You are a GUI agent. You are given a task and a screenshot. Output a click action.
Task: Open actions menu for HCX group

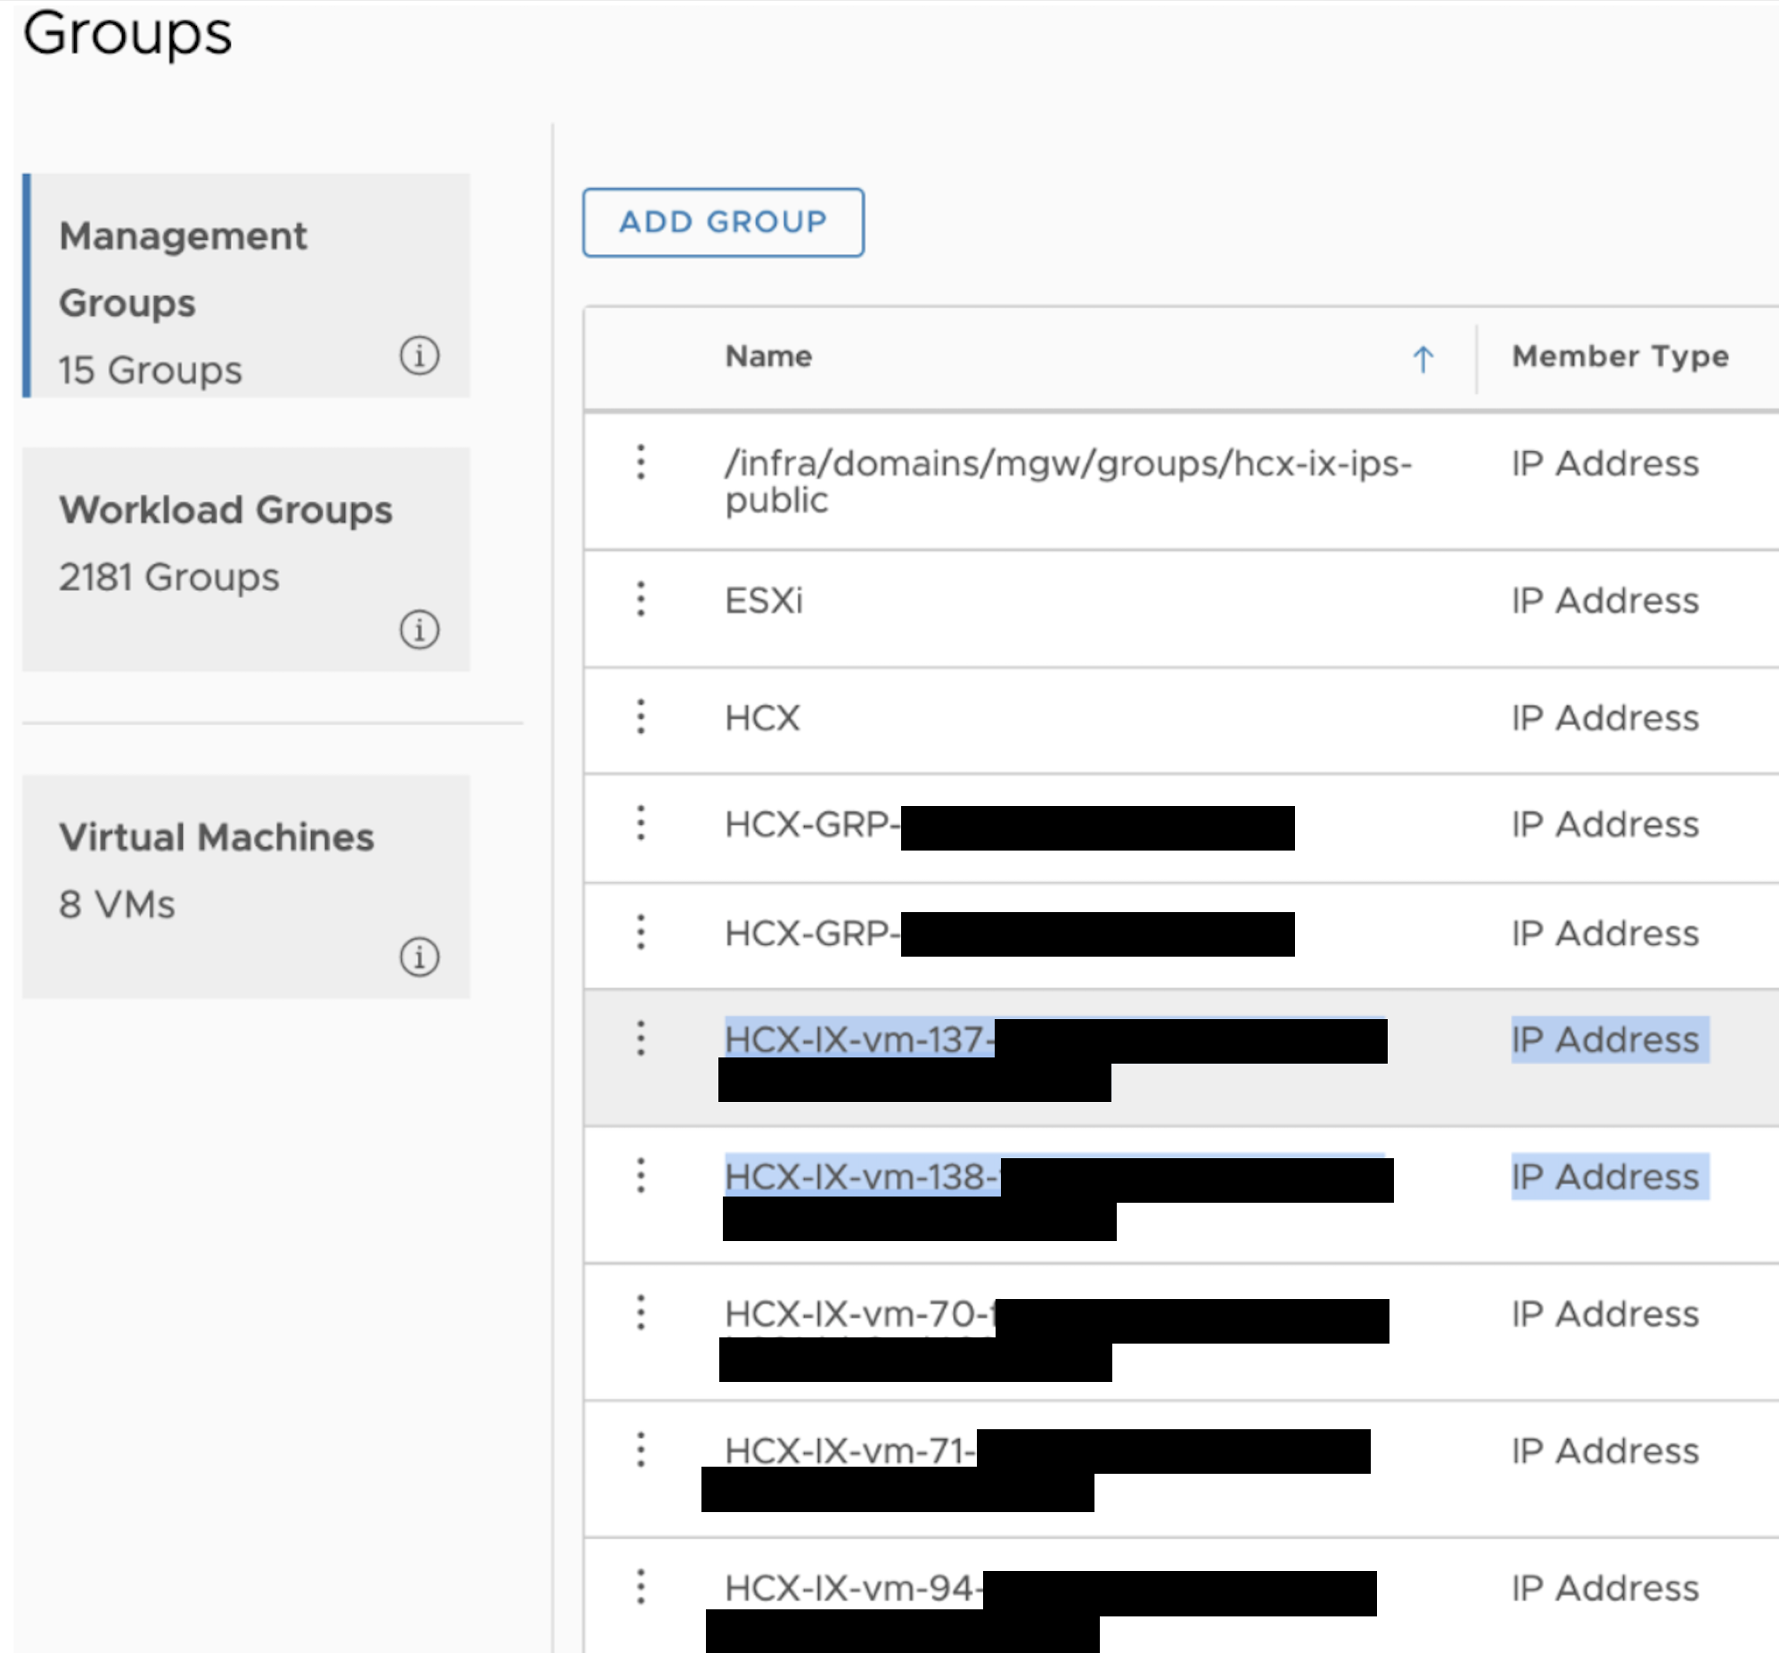(640, 718)
